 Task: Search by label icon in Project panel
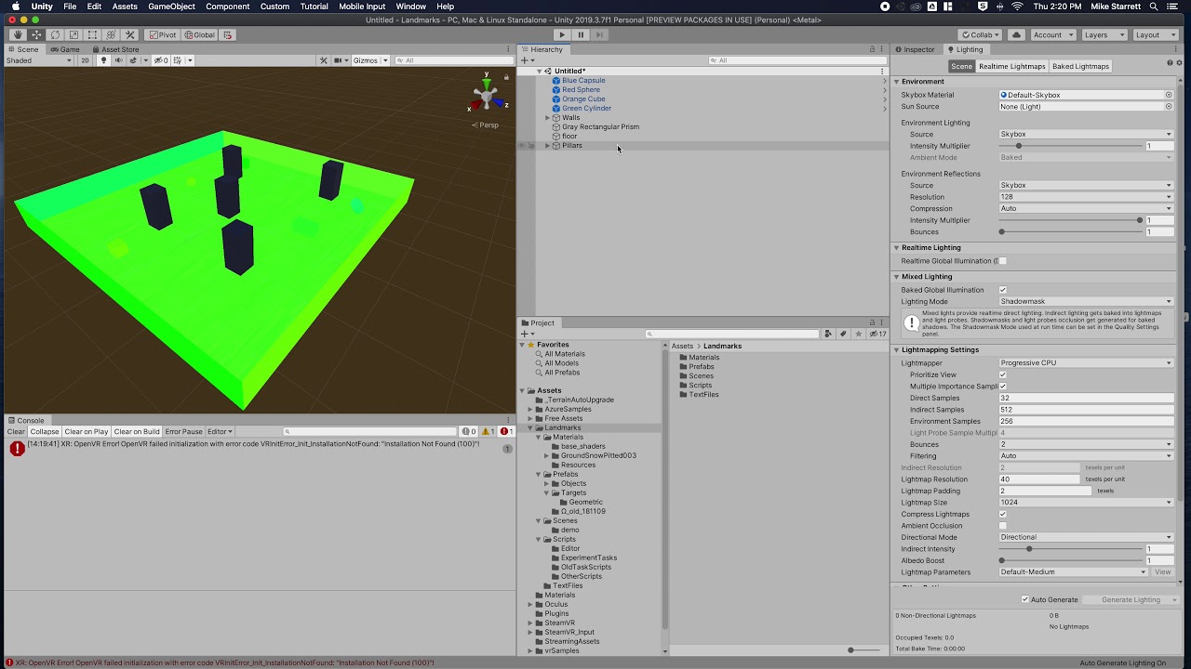coord(843,334)
